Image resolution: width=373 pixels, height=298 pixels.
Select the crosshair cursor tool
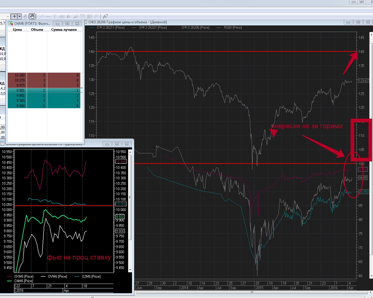[x=14, y=16]
